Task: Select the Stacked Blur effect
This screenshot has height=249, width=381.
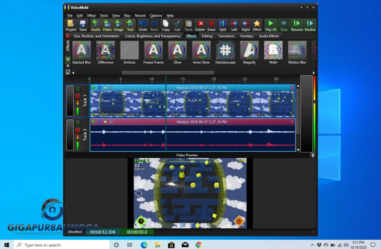Action: [82, 53]
